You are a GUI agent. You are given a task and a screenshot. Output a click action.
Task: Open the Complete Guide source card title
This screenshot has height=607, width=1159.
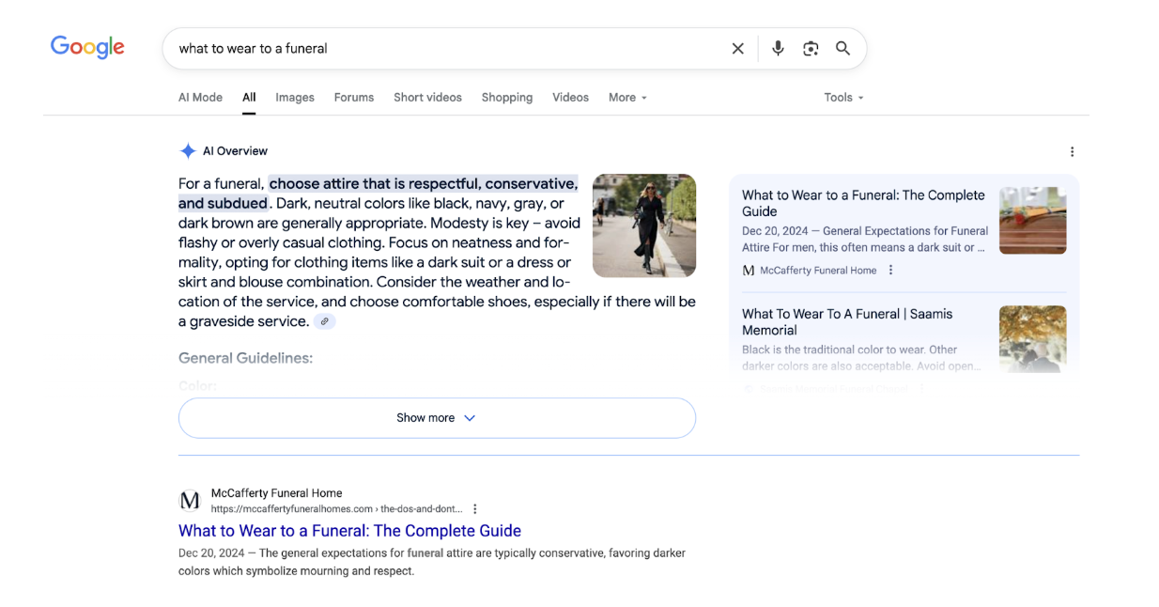(863, 203)
